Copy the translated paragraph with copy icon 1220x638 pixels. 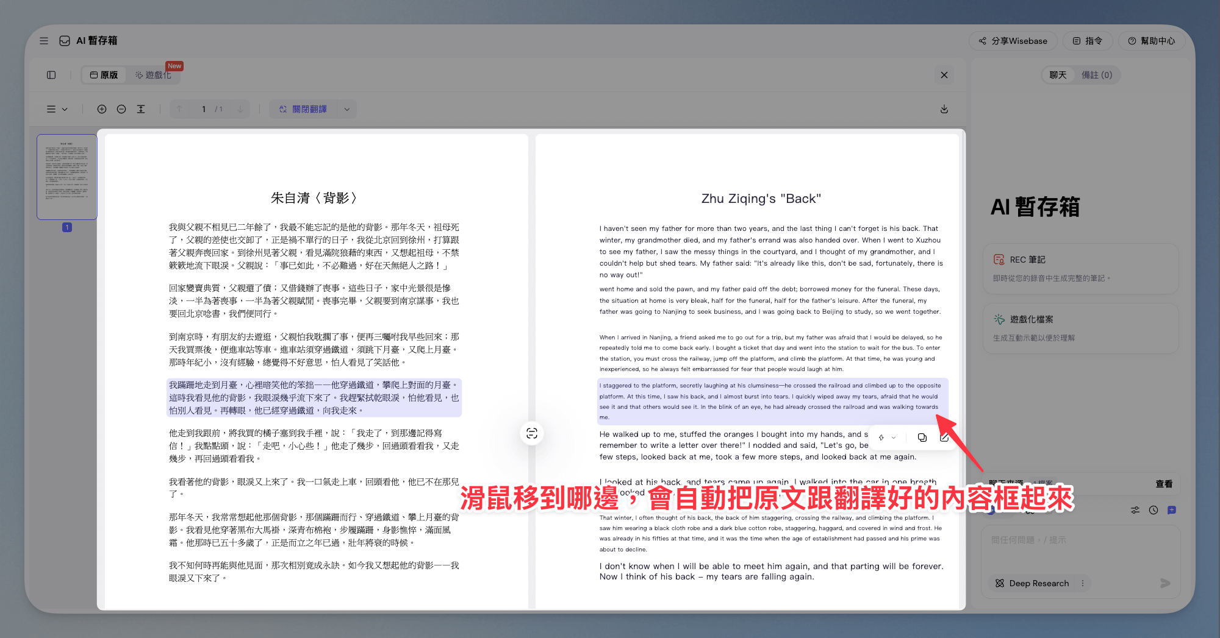pyautogui.click(x=922, y=438)
